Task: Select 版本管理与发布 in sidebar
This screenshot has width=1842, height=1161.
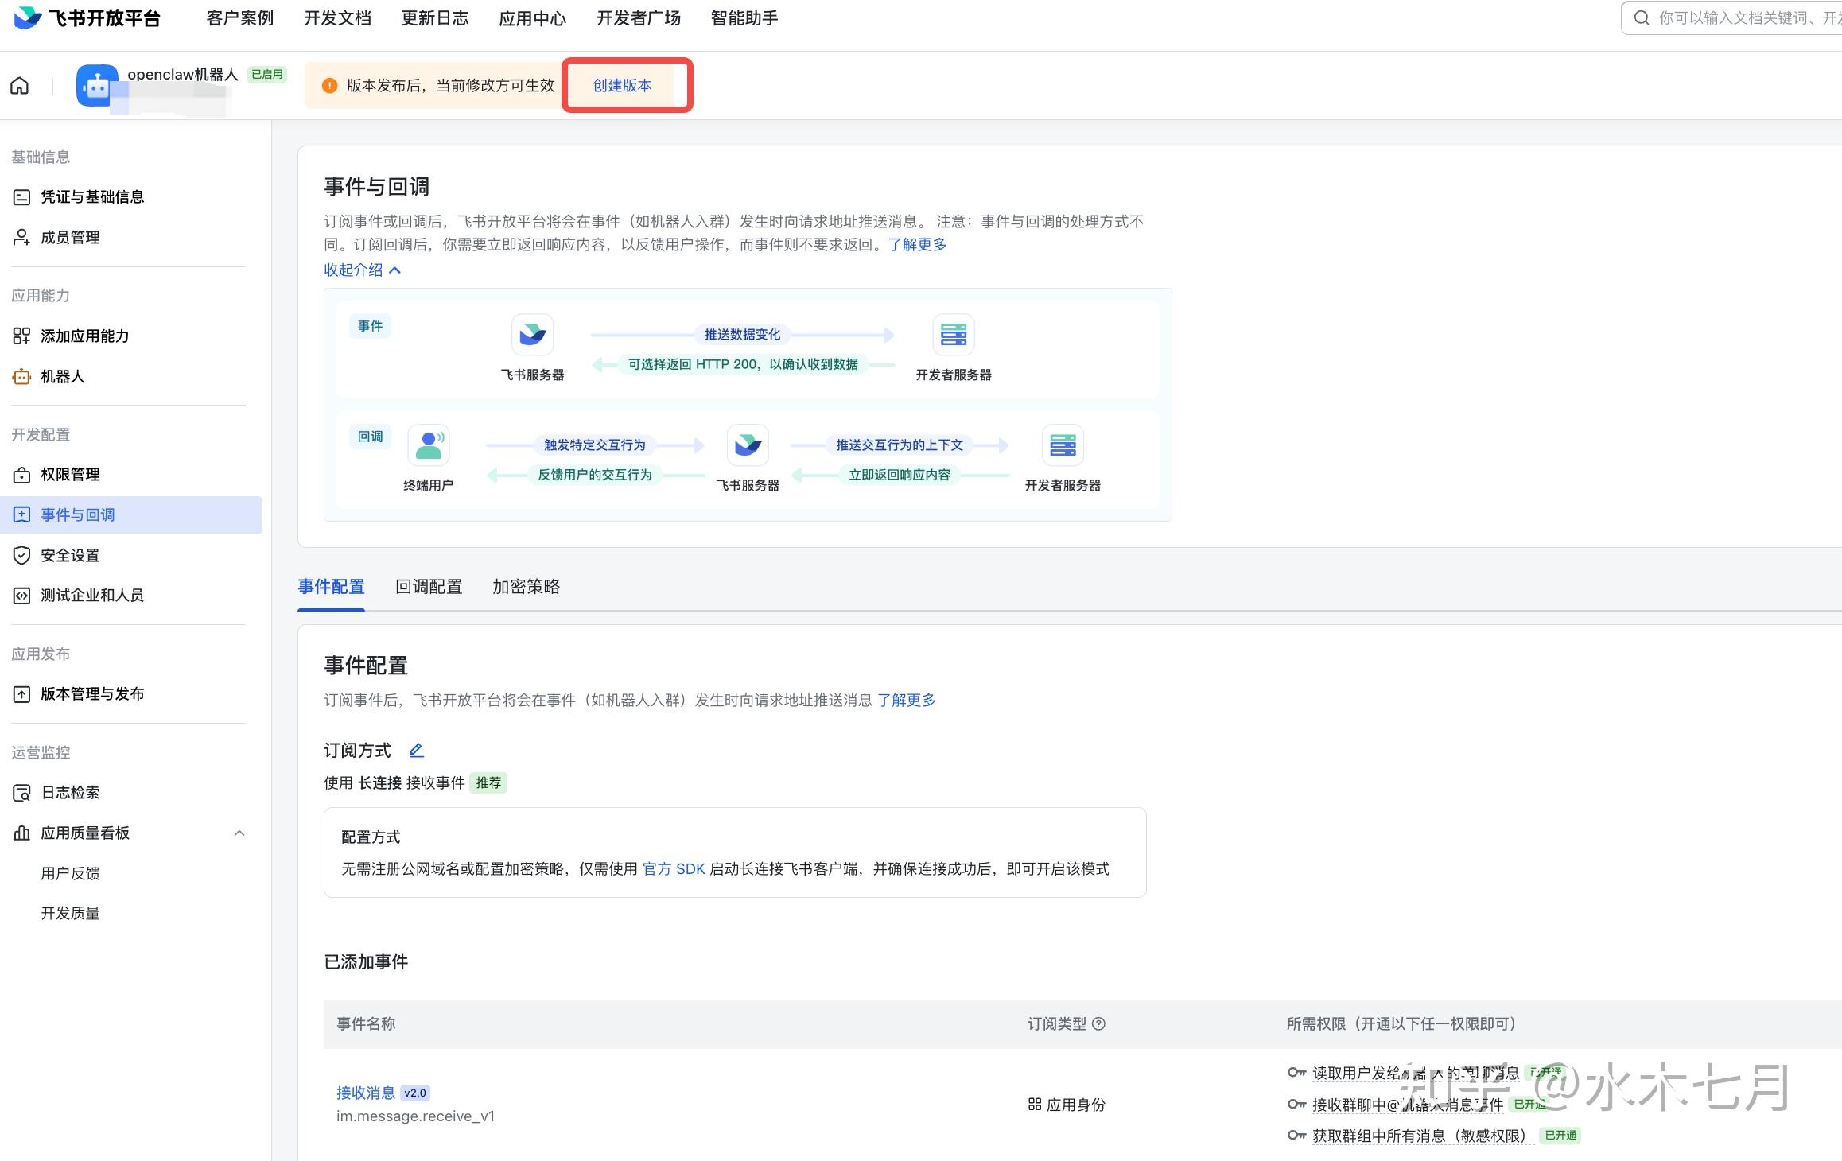Action: (92, 694)
